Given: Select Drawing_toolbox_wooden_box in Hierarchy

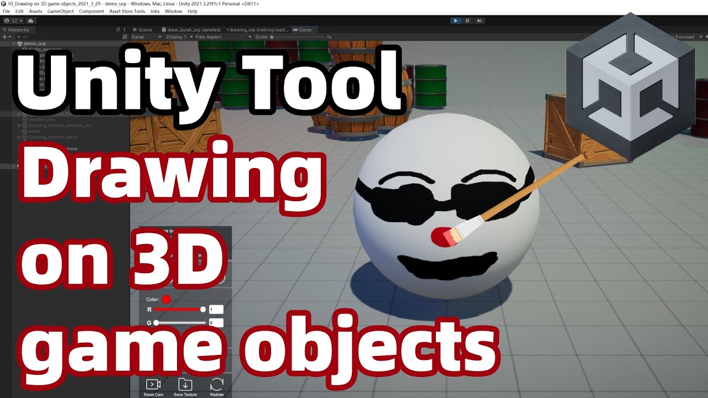Looking at the screenshot, I should (x=60, y=125).
